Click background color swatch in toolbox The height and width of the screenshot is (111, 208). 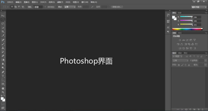click(x=4, y=101)
